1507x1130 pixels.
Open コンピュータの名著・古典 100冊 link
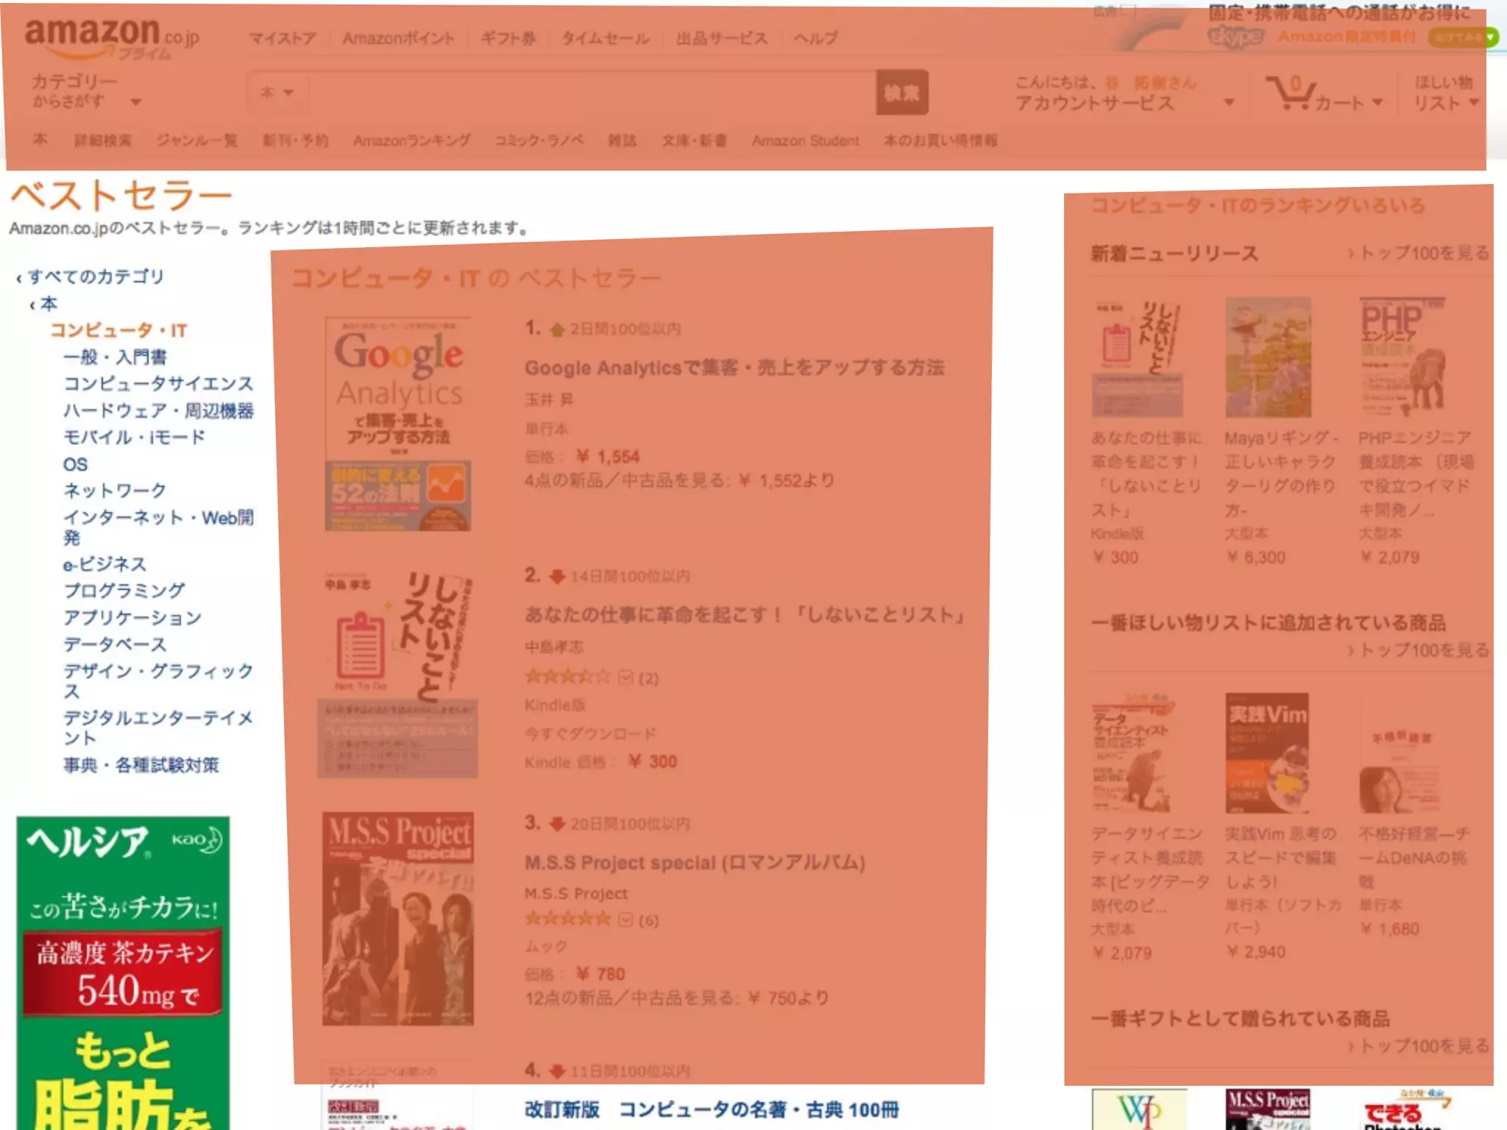tap(712, 1109)
